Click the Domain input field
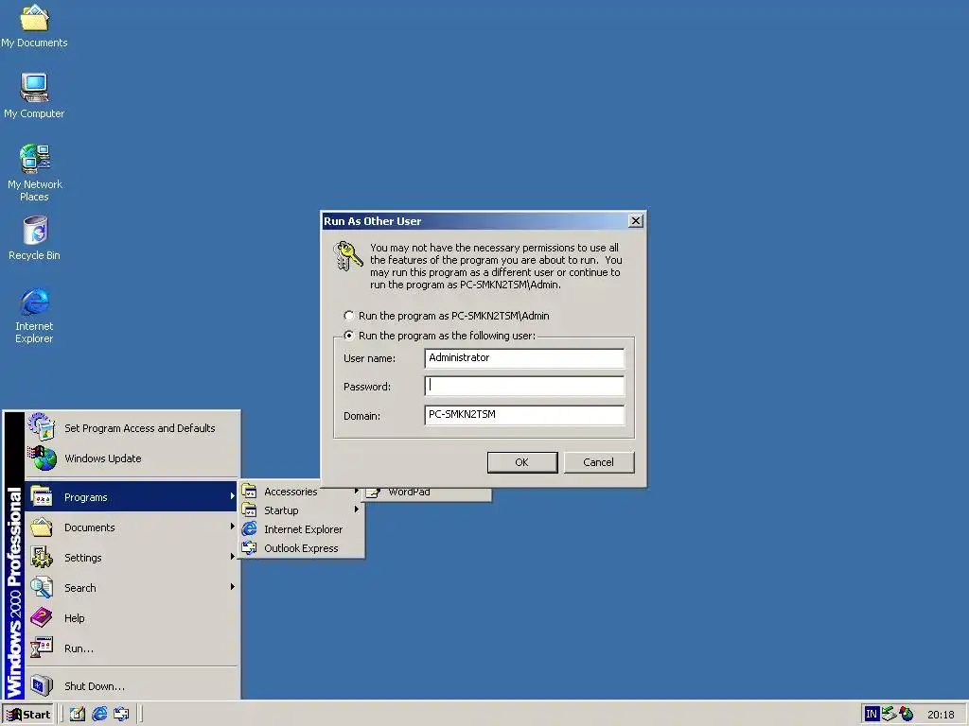This screenshot has height=726, width=969. point(524,415)
